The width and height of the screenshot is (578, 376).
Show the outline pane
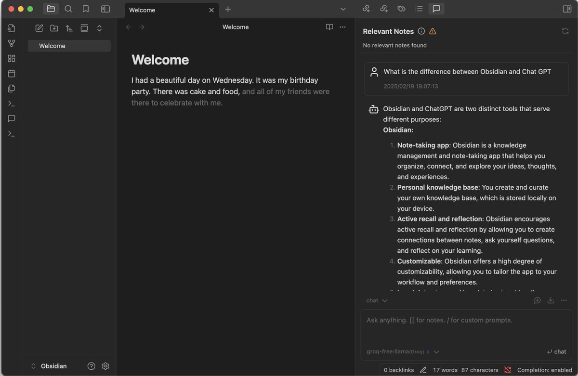click(x=419, y=9)
